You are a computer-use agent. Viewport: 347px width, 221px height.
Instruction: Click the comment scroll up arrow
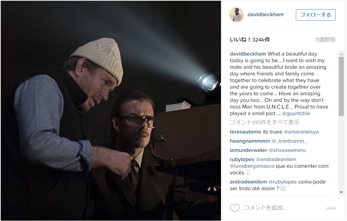click(341, 54)
